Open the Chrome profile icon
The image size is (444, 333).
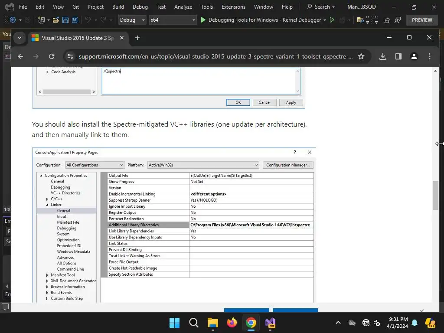414,56
